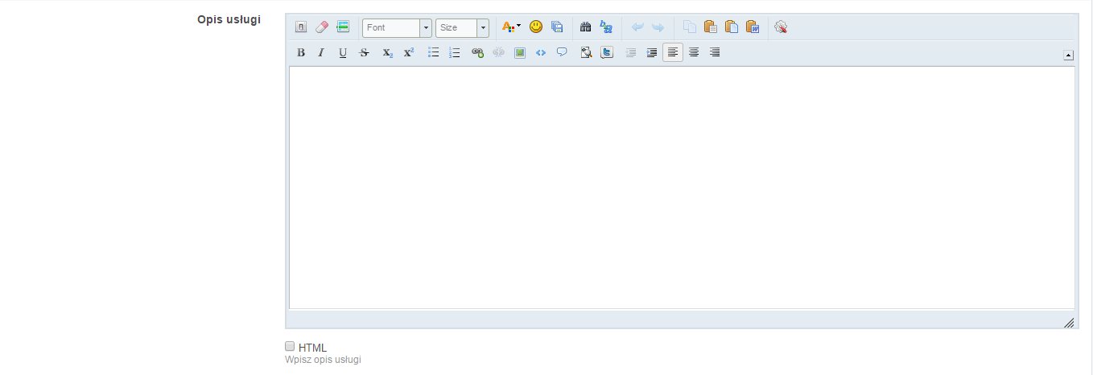Open the find binoculars tool
The height and width of the screenshot is (375, 1093).
tap(585, 27)
